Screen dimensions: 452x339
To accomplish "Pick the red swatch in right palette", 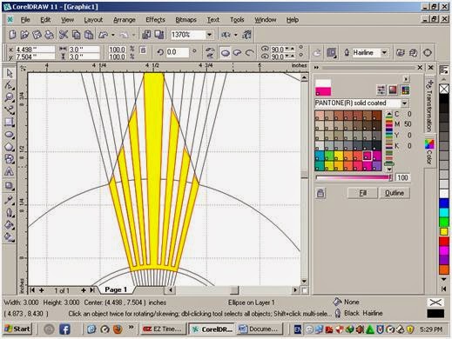I will click(x=444, y=241).
